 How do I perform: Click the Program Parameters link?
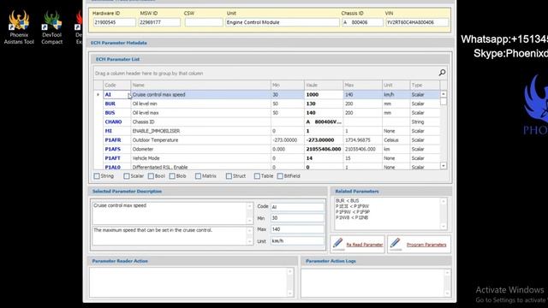(x=426, y=245)
